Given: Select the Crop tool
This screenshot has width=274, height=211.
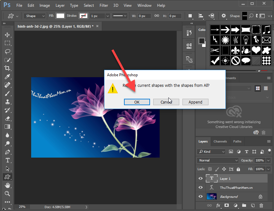Looking at the screenshot, I should pos(7,68).
